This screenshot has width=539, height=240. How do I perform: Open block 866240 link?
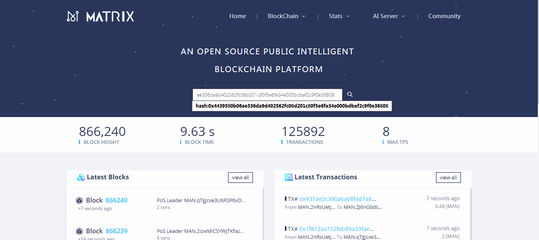(x=116, y=200)
